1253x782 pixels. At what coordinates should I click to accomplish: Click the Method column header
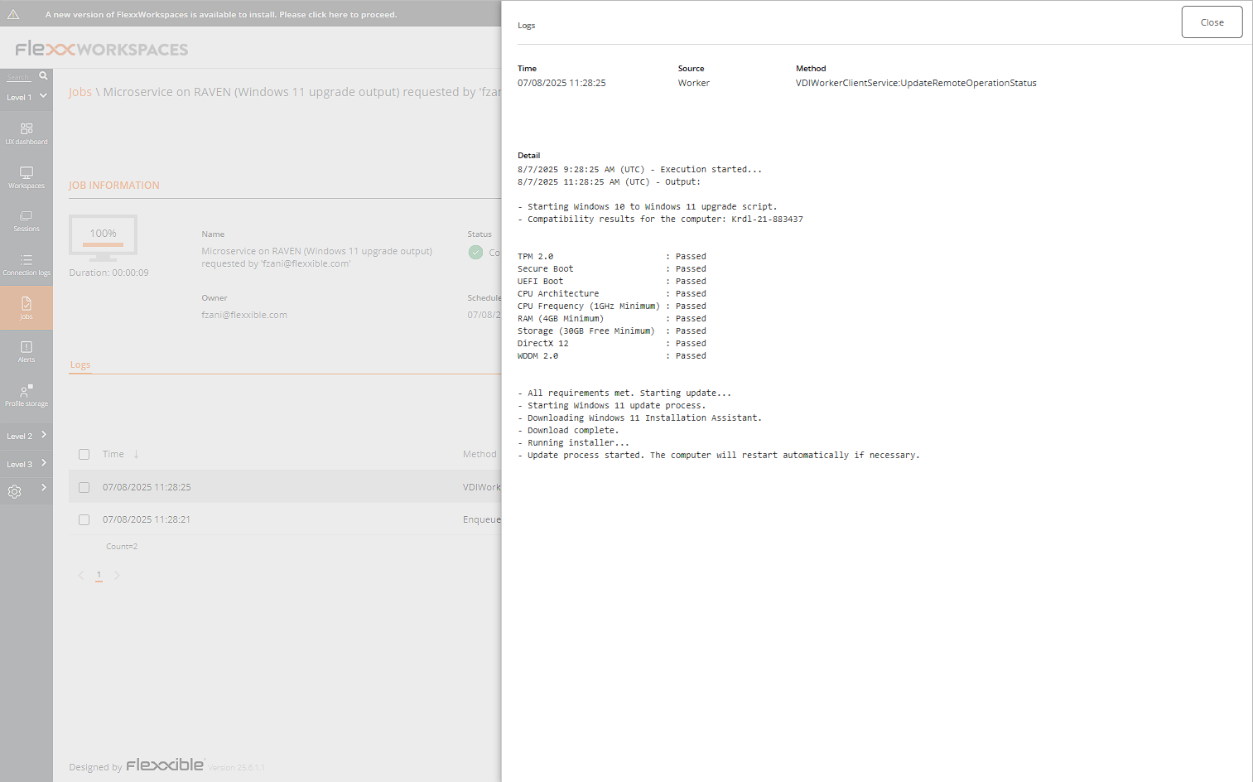[x=480, y=454]
